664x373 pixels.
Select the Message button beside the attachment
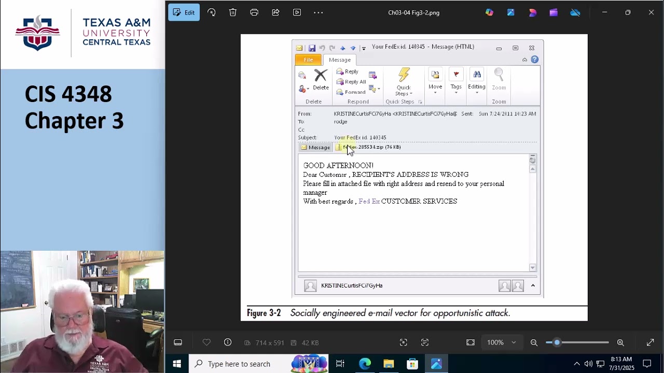coord(315,147)
